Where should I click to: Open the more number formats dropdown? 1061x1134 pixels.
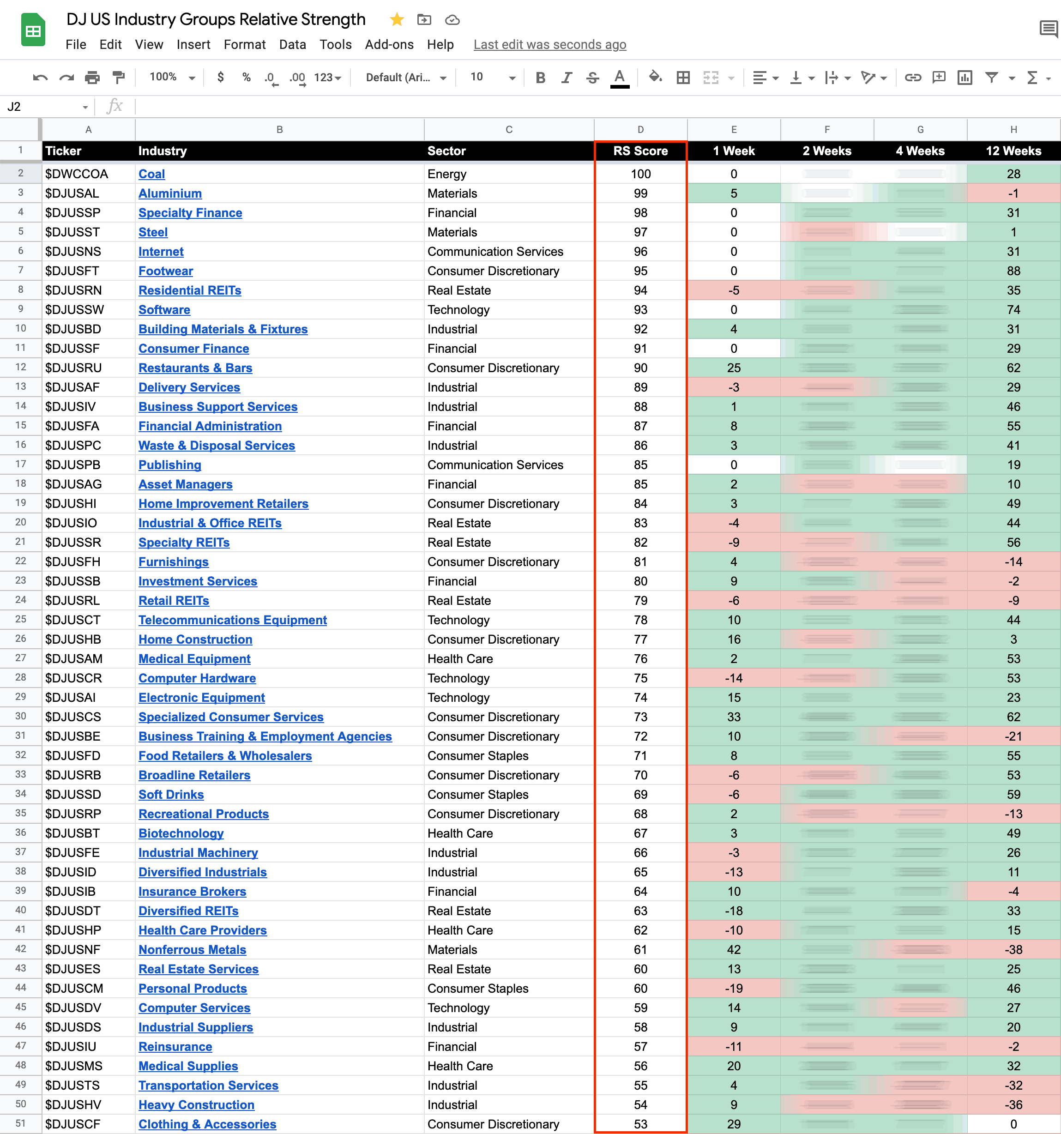pyautogui.click(x=327, y=78)
